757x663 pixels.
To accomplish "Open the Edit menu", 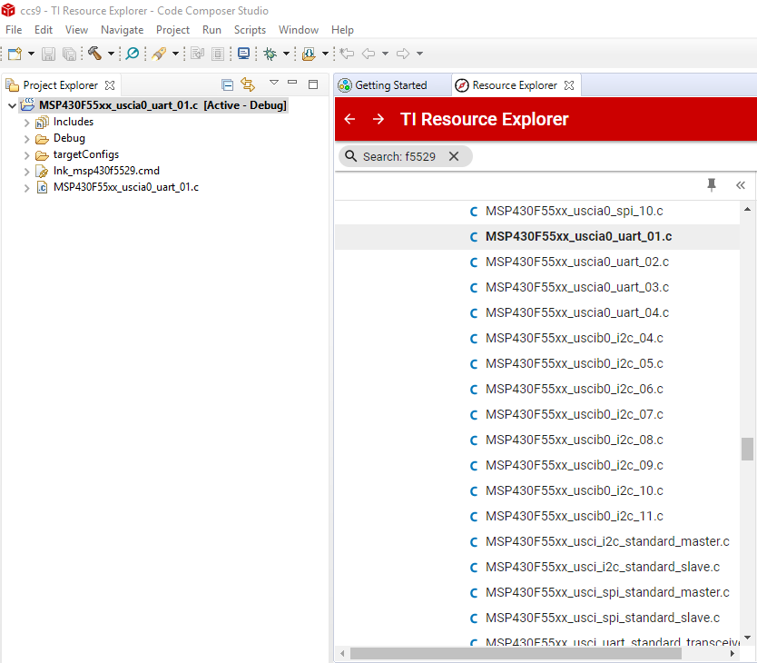I will click(44, 30).
